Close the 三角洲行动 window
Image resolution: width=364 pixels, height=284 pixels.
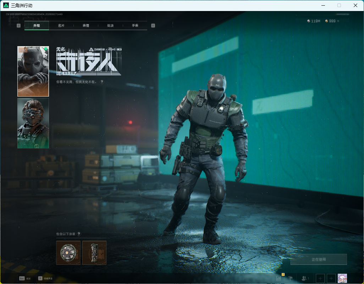click(355, 5)
